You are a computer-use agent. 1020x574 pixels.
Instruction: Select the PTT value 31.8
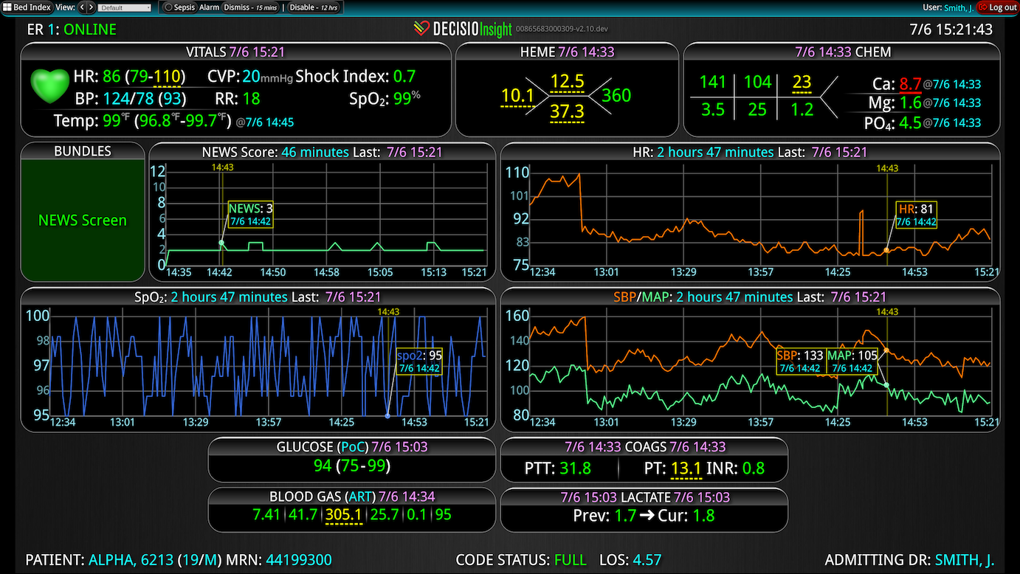[576, 468]
